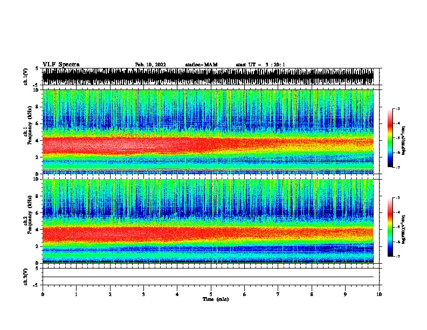Screen dimensions: 427x330
Task: Click the ch.2 color bar PSD unit label
Action: pyautogui.click(x=403, y=229)
